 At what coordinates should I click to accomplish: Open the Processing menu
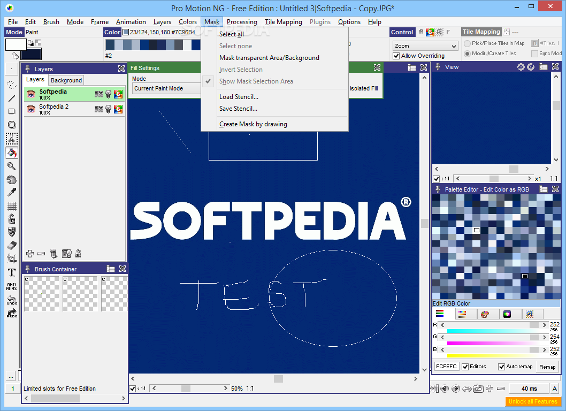tap(242, 22)
